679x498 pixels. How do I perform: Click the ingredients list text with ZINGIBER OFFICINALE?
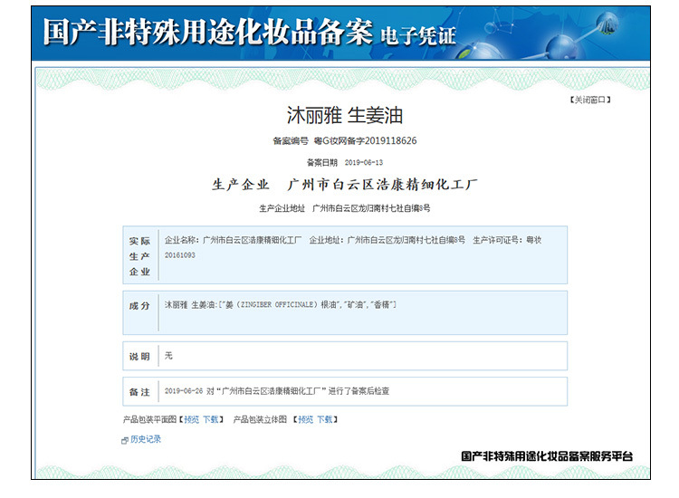281,305
